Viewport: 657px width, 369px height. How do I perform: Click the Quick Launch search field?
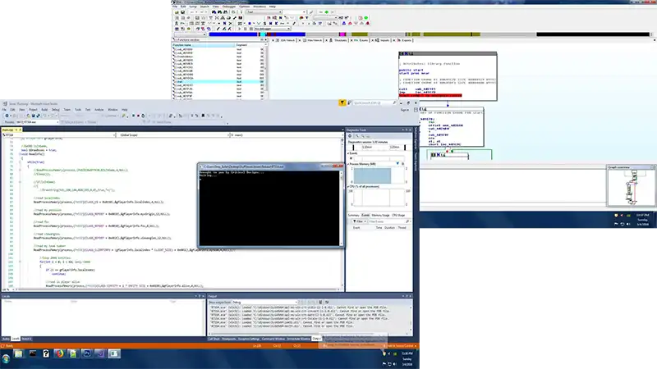pos(374,102)
